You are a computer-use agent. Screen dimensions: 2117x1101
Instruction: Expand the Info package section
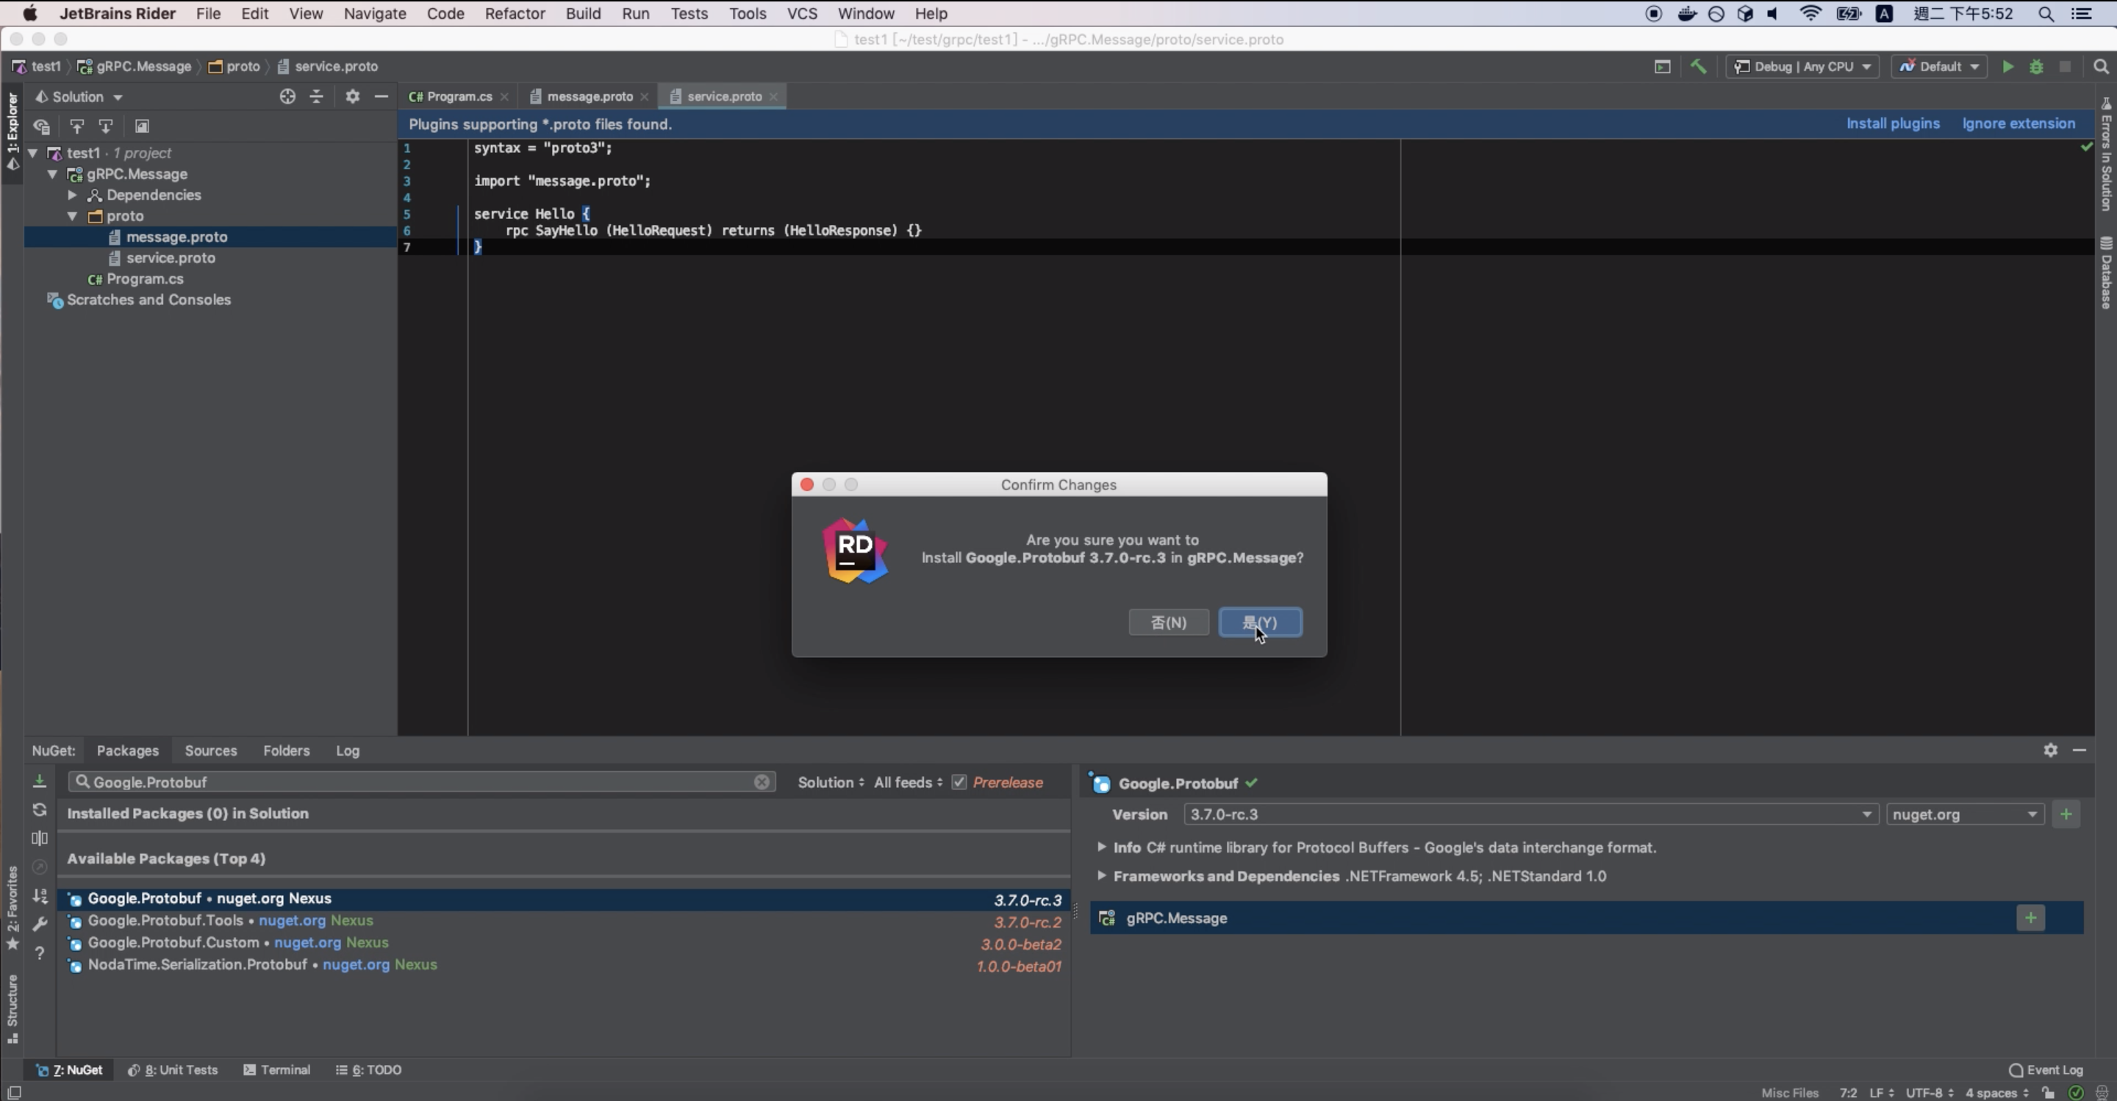(1100, 847)
